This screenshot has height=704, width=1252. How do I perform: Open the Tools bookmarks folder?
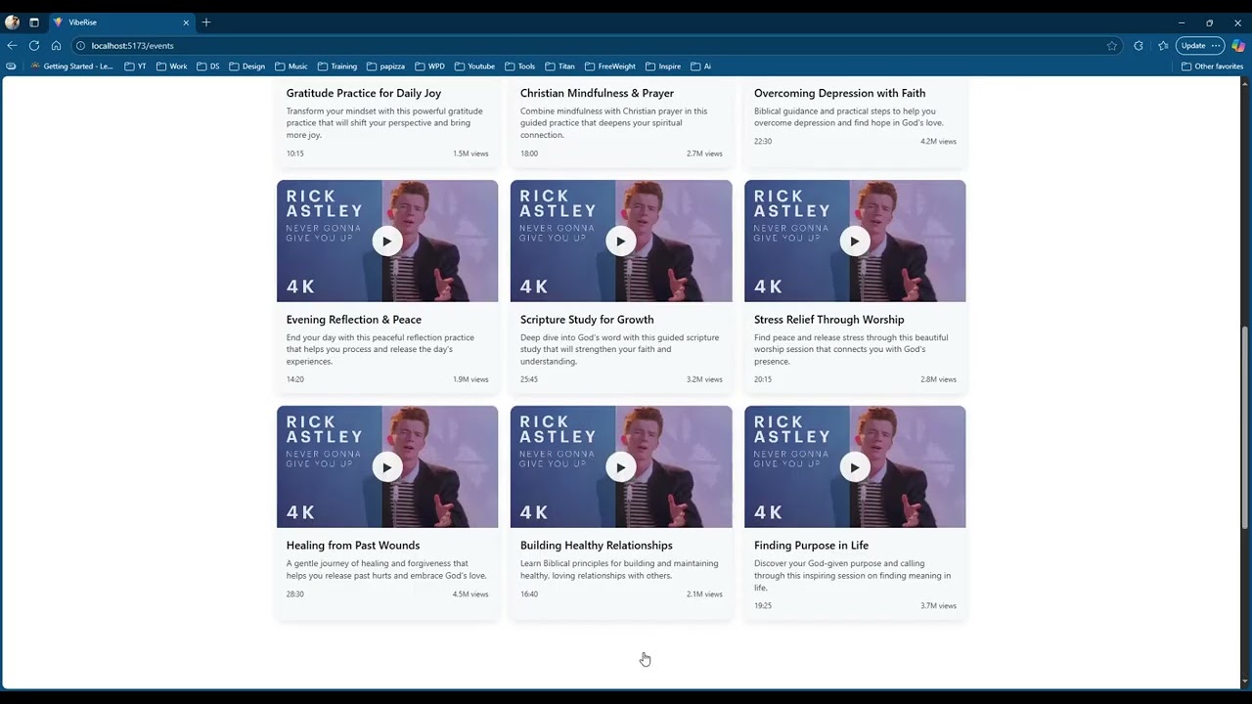click(520, 66)
